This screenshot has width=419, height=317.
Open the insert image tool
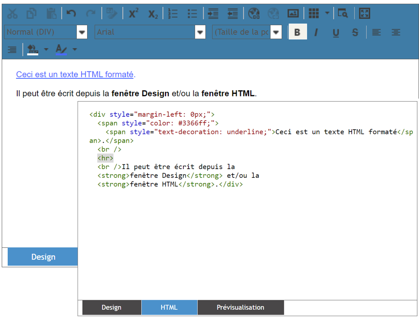tap(293, 13)
